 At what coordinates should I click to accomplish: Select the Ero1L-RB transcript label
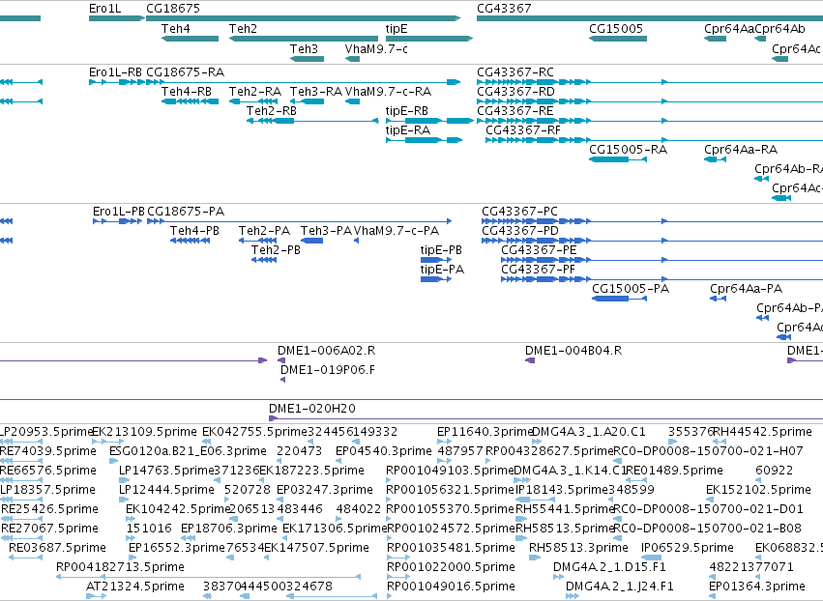point(115,72)
